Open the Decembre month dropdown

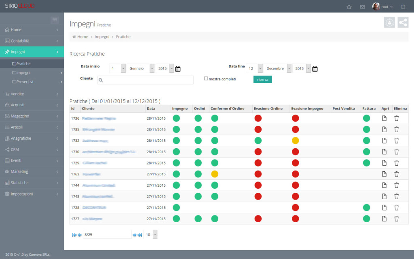click(x=277, y=68)
